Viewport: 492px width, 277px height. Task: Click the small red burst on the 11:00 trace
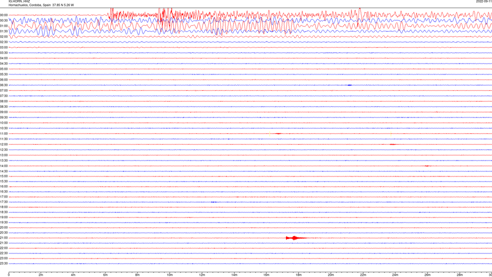tap(278, 134)
